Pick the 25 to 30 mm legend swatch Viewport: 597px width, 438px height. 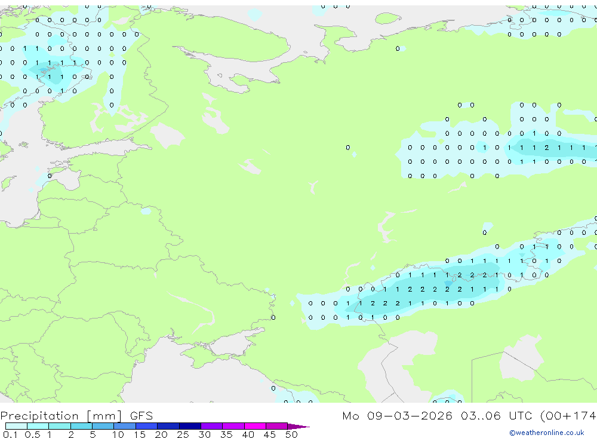coord(190,426)
